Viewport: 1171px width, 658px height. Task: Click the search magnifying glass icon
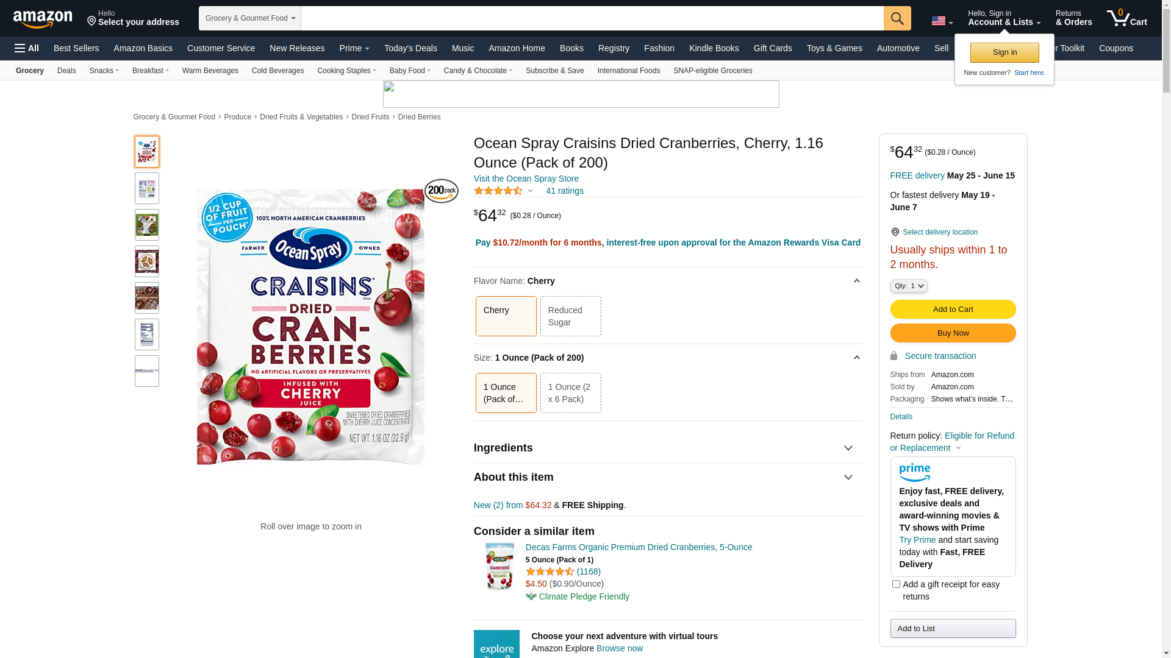(897, 18)
